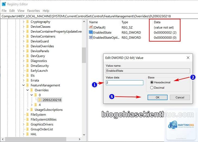Select the FileSystemUtilities key
This screenshot has width=198, height=142.
tap(44, 119)
